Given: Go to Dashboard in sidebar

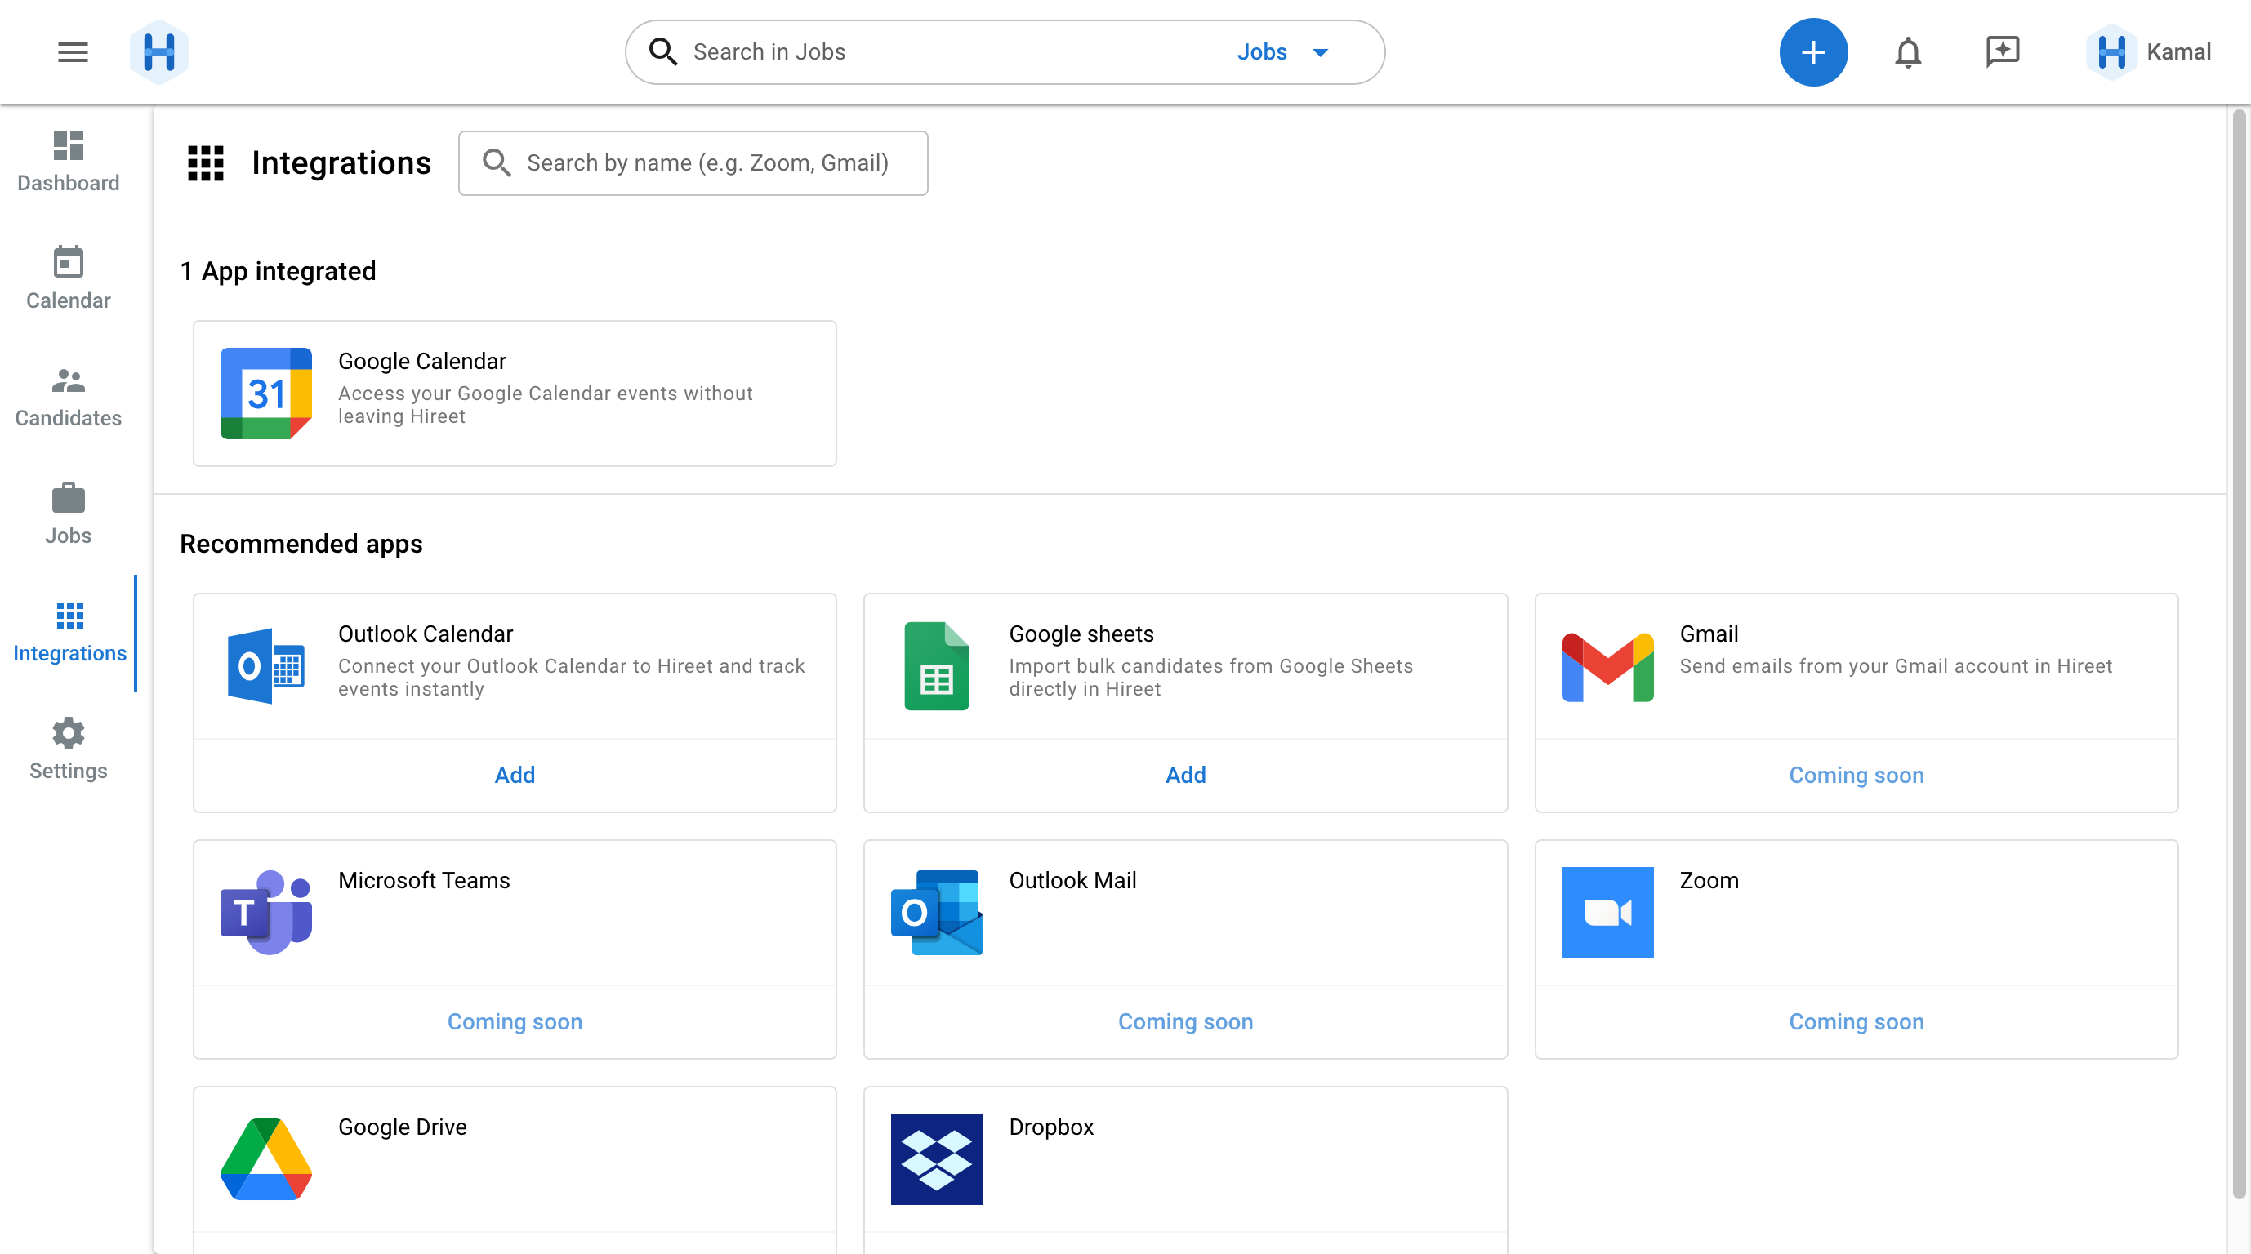Looking at the screenshot, I should click(x=68, y=162).
